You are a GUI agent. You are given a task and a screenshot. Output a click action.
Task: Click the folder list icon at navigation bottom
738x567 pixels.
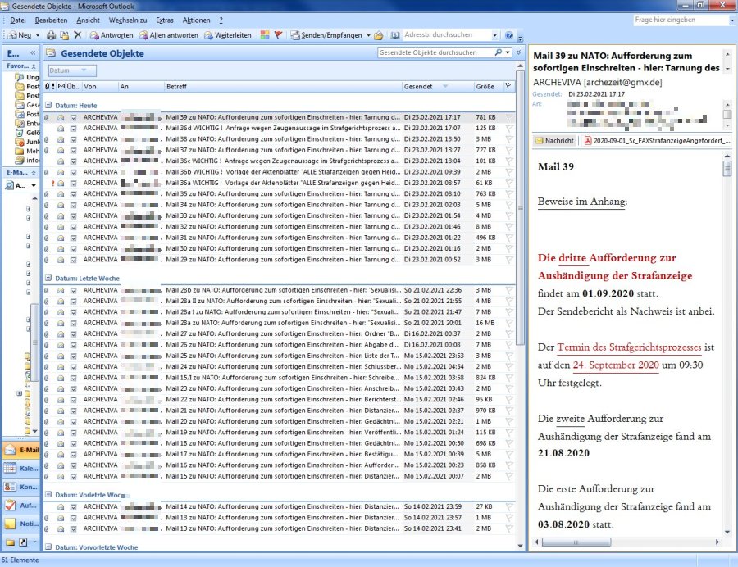tap(10, 542)
